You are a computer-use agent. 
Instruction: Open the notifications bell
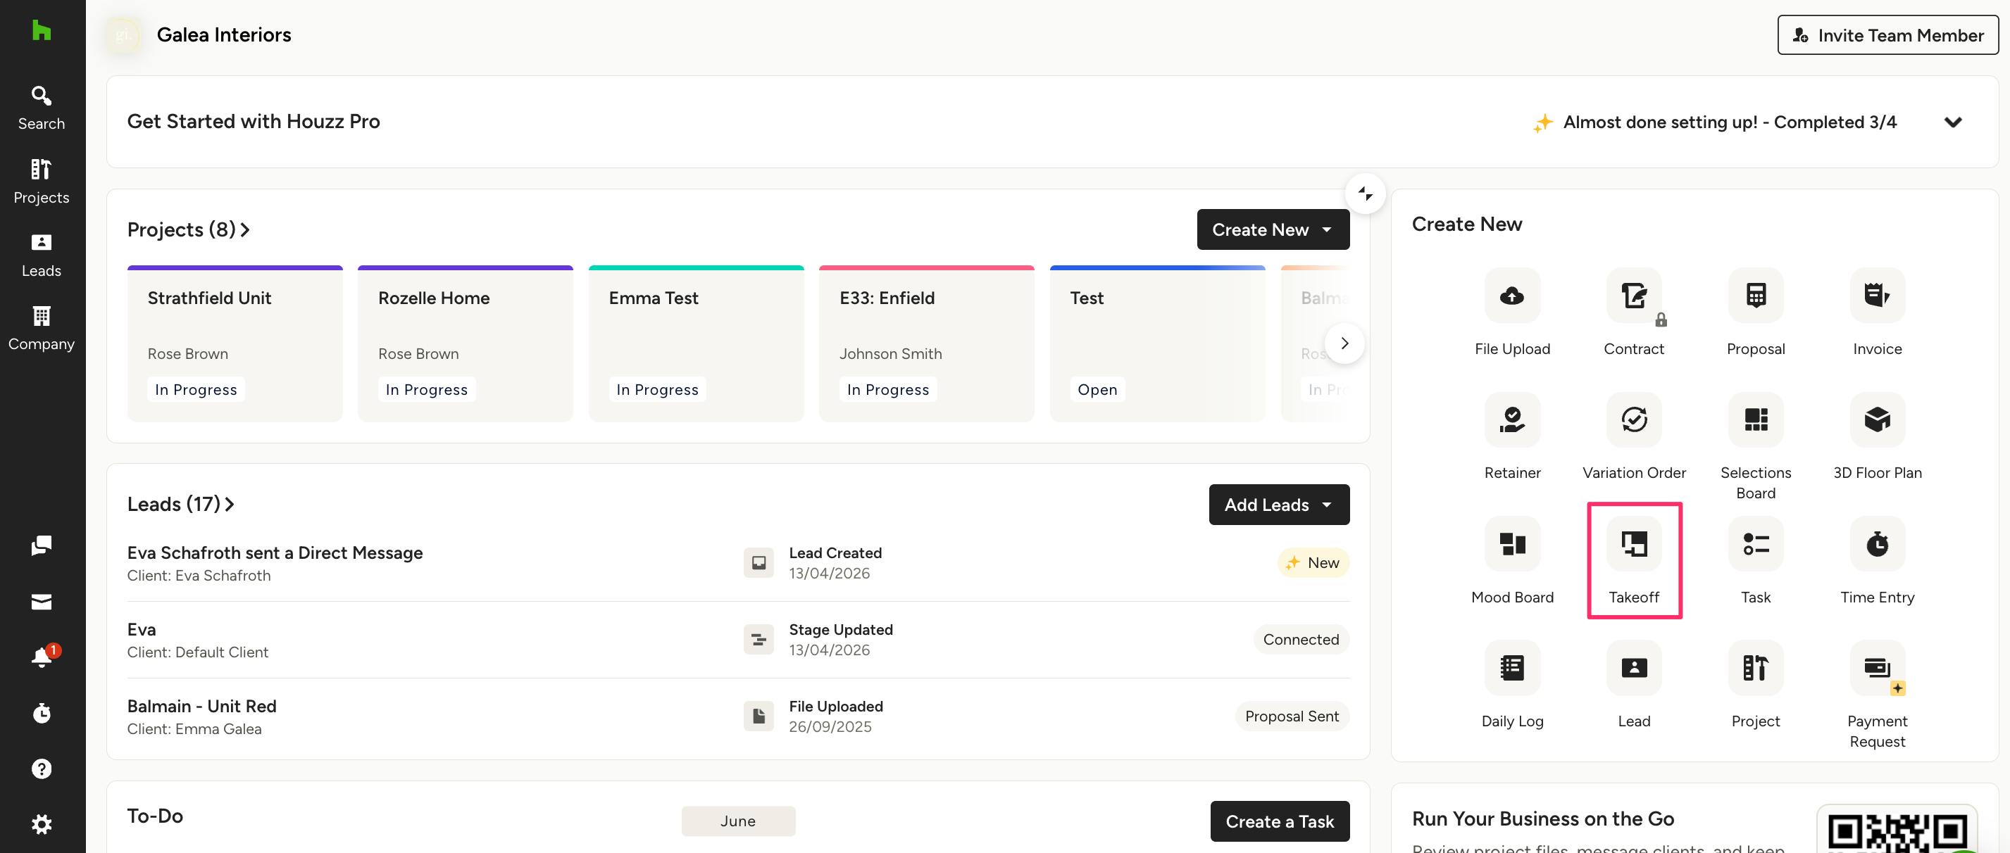pos(42,657)
